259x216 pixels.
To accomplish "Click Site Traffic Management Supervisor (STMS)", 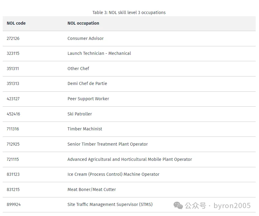I will (x=110, y=204).
